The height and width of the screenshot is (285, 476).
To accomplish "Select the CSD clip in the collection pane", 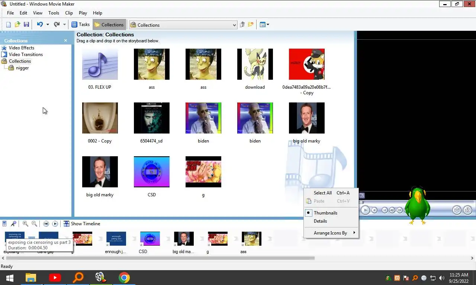I will [x=151, y=171].
